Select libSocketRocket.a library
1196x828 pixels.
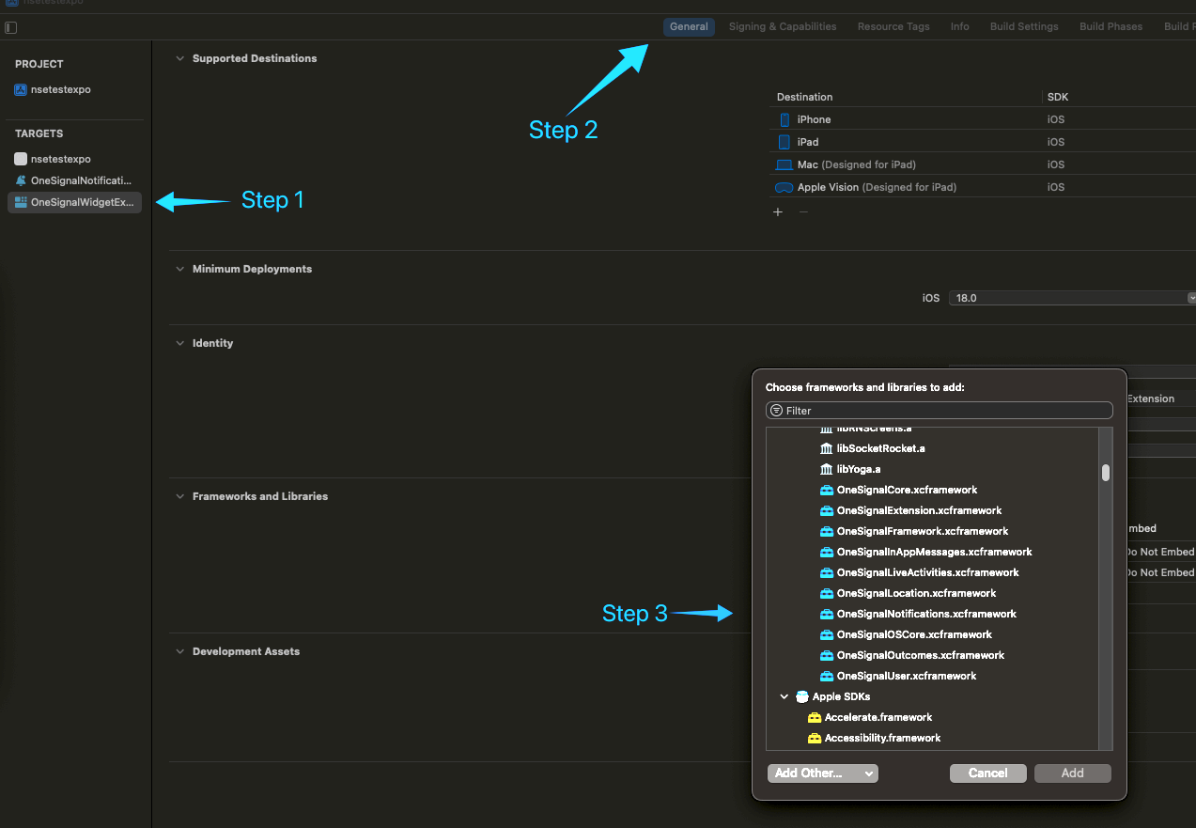pos(880,448)
